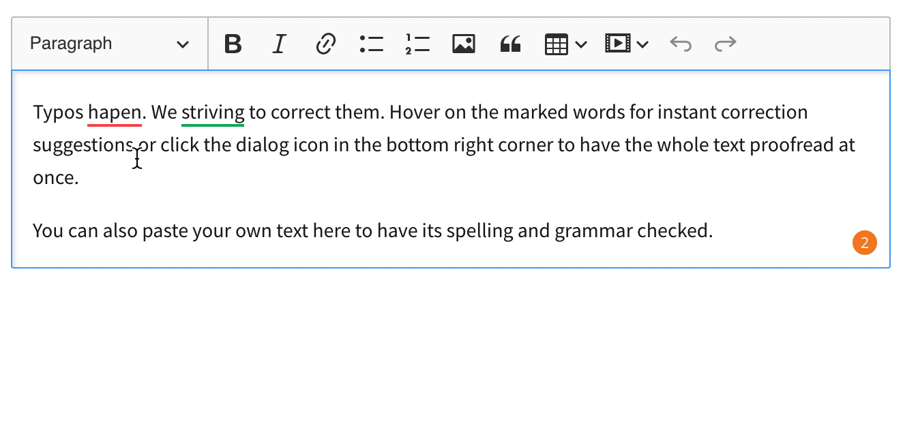The height and width of the screenshot is (443, 903).
Task: Open the media dropdown arrow
Action: (642, 45)
